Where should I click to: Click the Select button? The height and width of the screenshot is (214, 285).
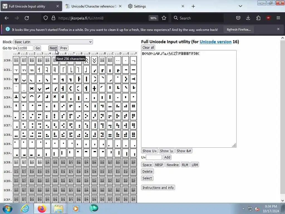147,178
